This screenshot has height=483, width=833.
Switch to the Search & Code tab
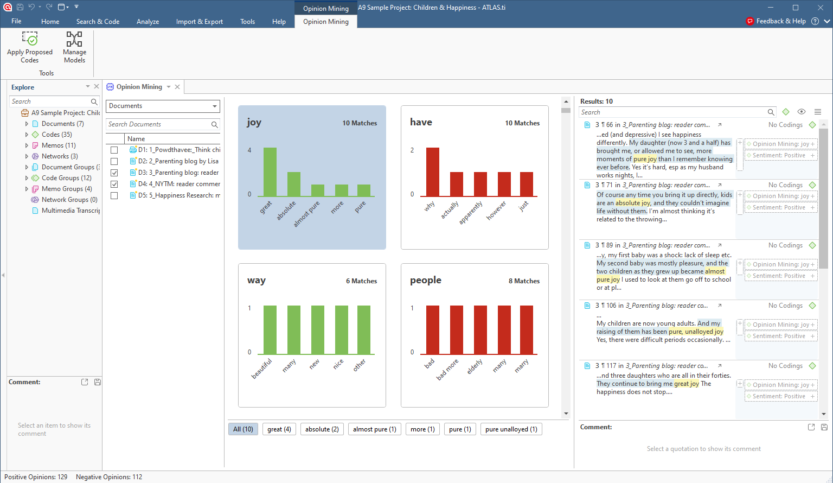click(x=98, y=22)
